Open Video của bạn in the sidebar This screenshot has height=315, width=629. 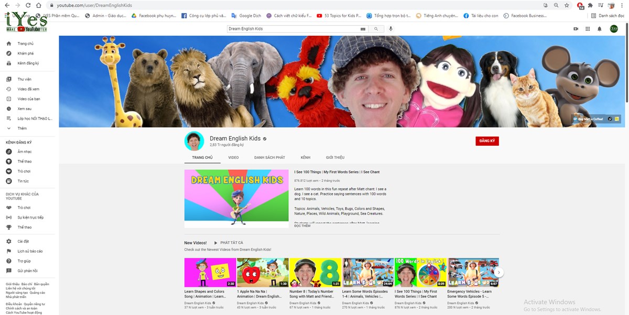pos(28,99)
